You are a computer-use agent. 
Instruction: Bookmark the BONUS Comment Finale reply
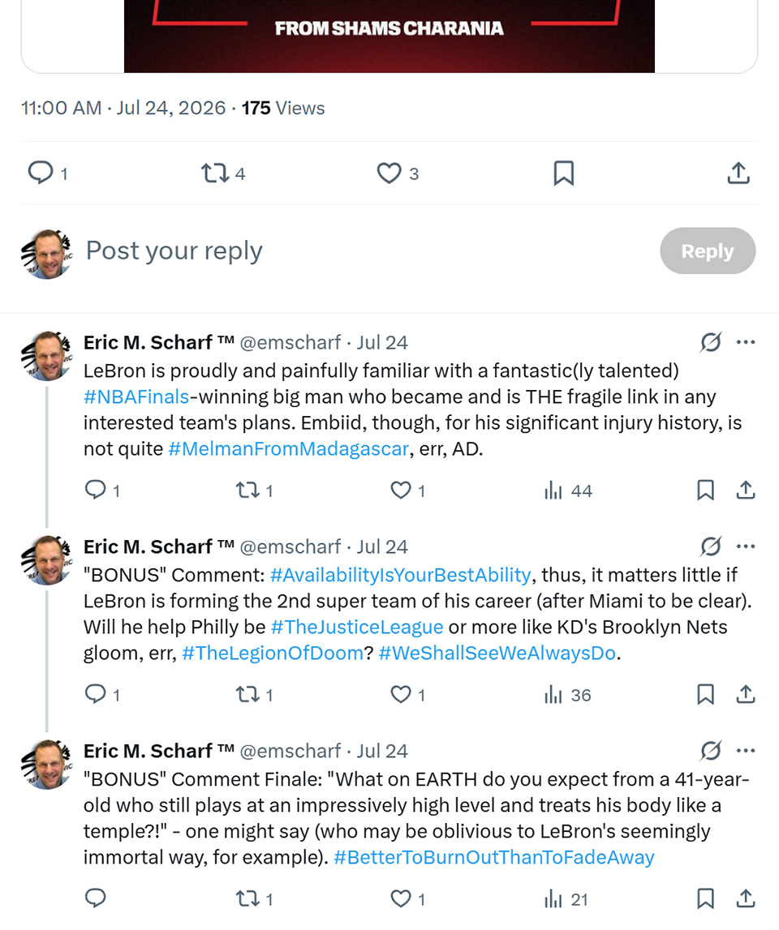705,898
